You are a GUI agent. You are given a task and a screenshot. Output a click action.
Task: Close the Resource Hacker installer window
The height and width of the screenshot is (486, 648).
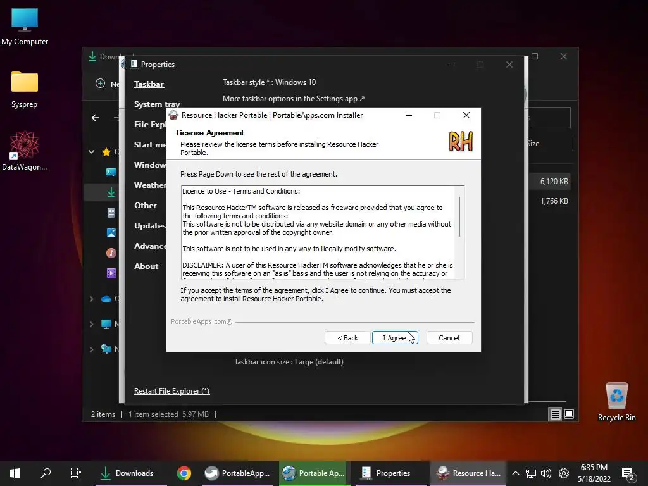tap(466, 115)
